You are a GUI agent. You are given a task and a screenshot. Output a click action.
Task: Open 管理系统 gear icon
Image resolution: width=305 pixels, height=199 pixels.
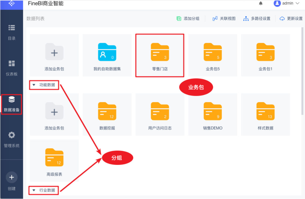tap(12, 135)
